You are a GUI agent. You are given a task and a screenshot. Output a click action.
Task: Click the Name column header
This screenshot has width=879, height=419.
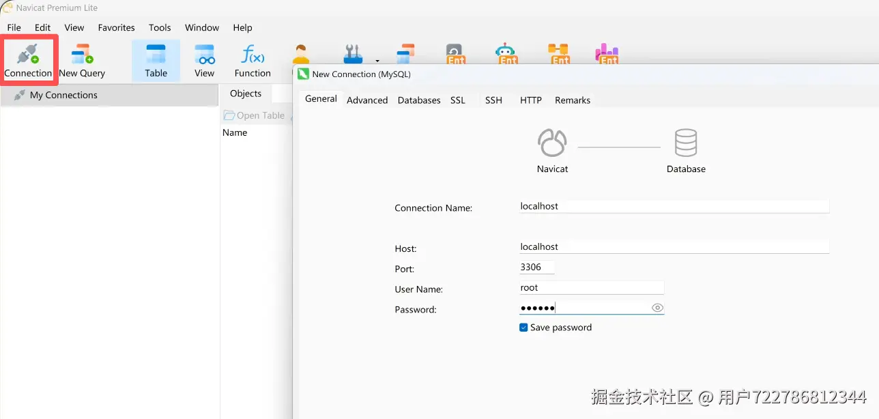click(x=235, y=132)
